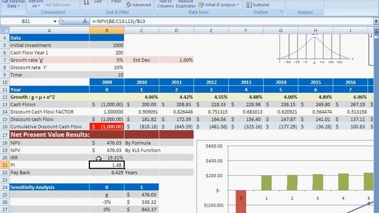Screen dimensions: 379x213
Task: Click into the formula bar text
Action: coord(232,21)
